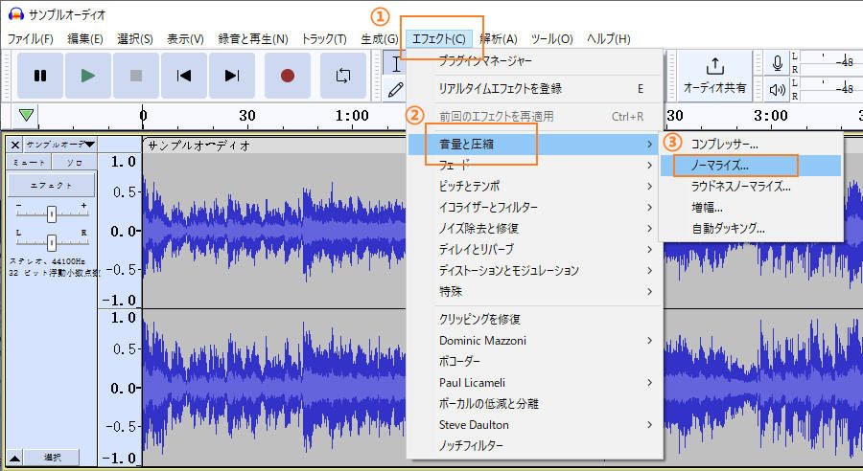863x471 pixels.
Task: Skip to end of the track
Action: coord(232,76)
